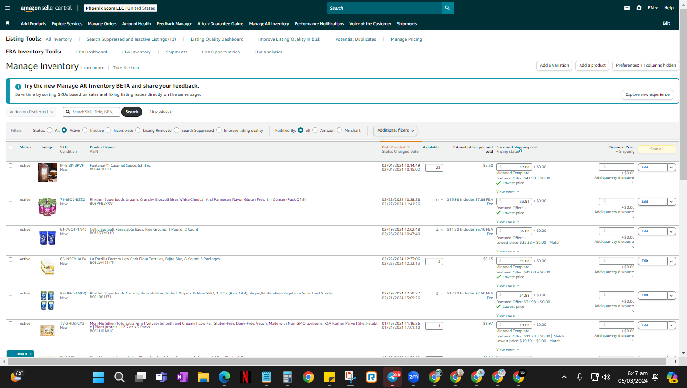Tick the select-all checkbox in table header
This screenshot has height=388, width=687.
11,147
